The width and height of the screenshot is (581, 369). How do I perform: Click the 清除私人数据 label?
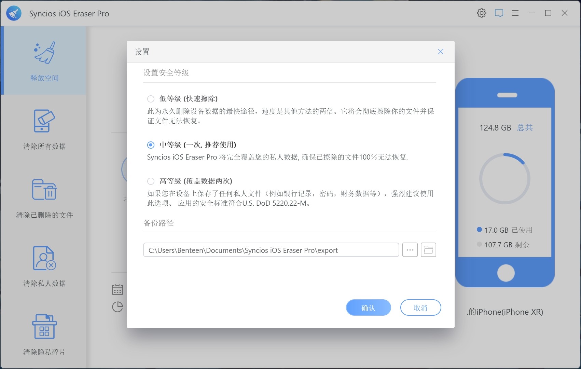pyautogui.click(x=44, y=283)
